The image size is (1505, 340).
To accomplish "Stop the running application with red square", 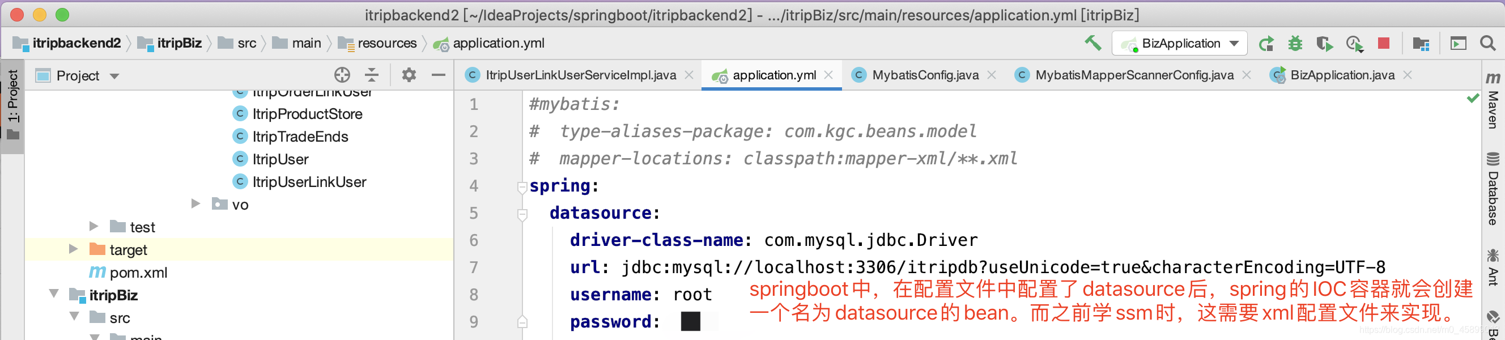I will [x=1384, y=43].
